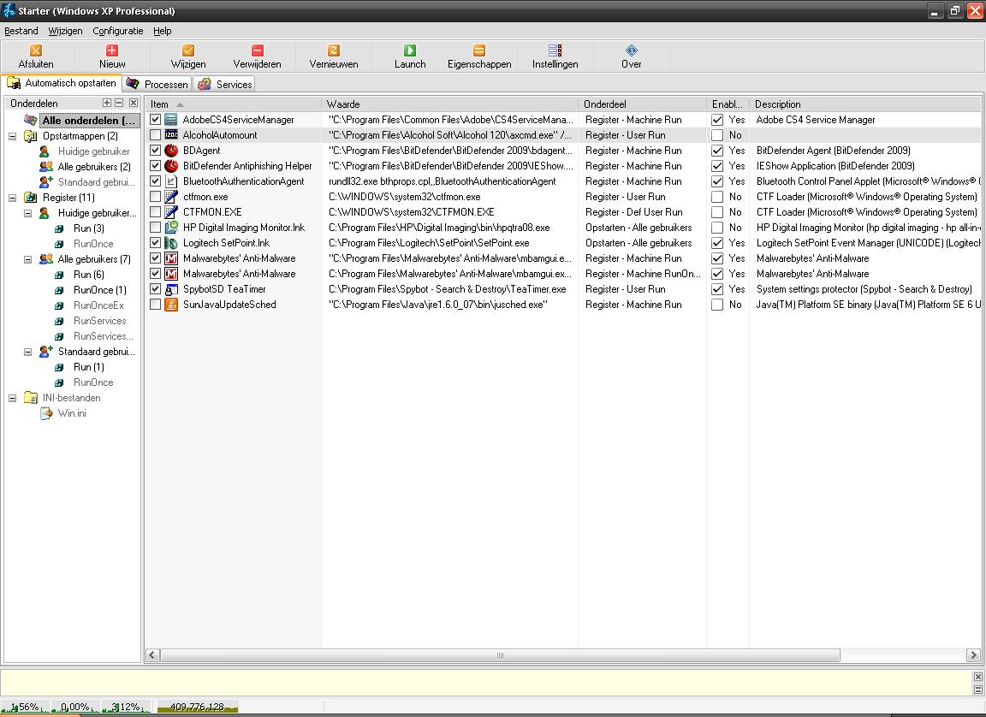Click the HP Digital Imaging Monitor icon
986x717 pixels.
pos(171,228)
